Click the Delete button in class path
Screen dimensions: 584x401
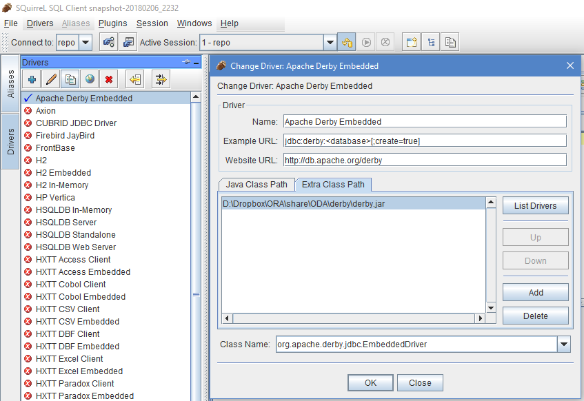point(536,316)
